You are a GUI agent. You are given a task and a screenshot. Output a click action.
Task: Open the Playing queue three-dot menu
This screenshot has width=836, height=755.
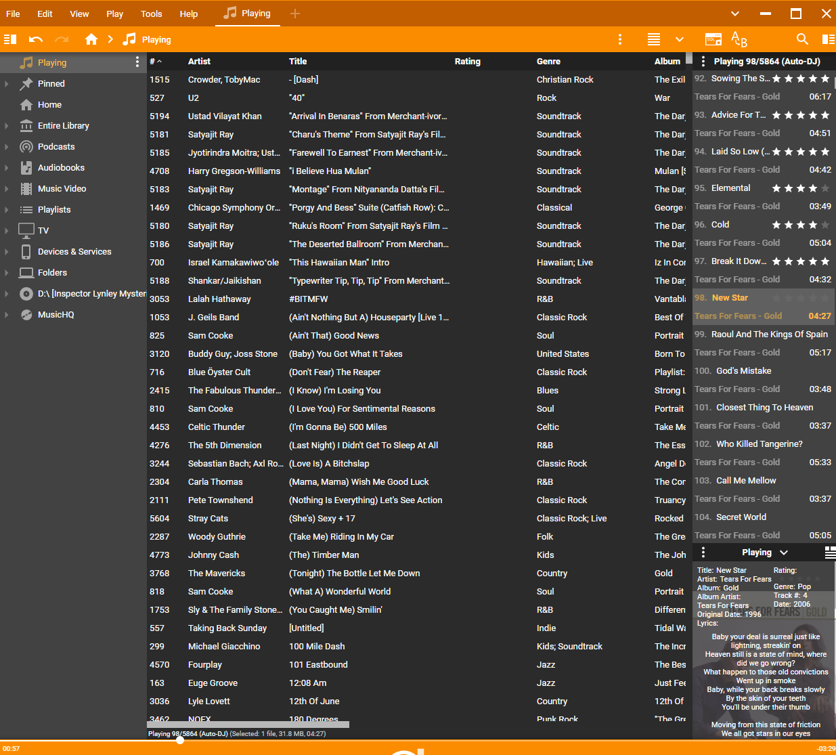coord(703,61)
